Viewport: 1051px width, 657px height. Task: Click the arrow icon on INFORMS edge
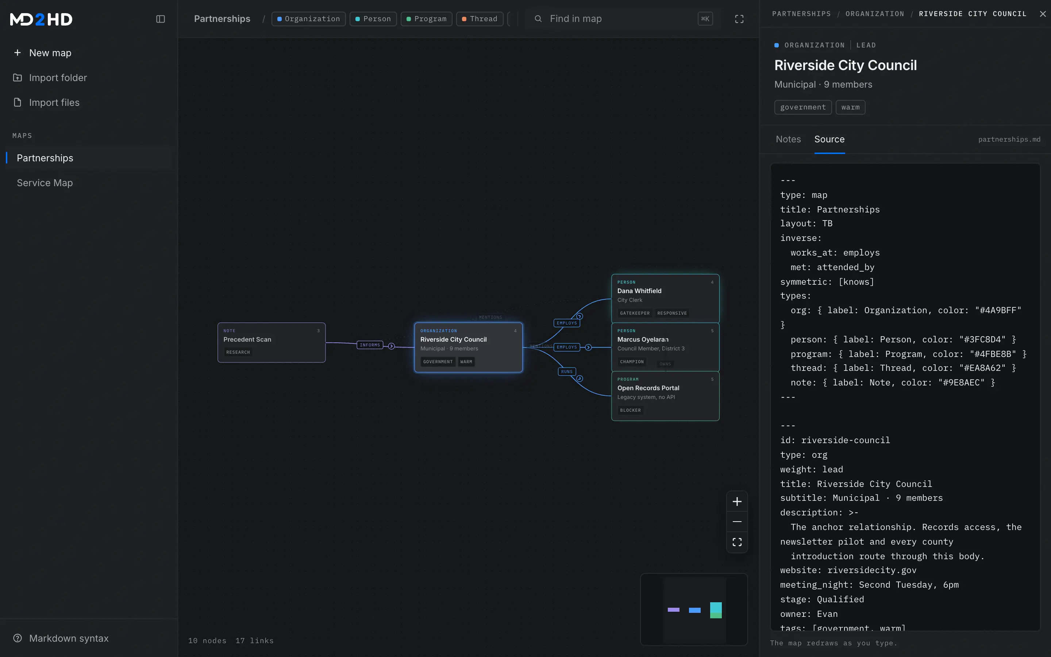pos(391,346)
